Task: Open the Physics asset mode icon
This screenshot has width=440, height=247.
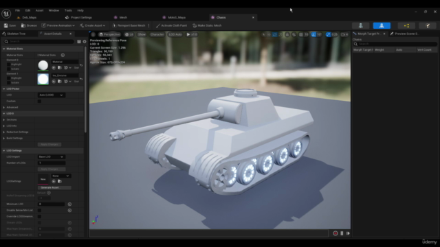Action: (428, 26)
